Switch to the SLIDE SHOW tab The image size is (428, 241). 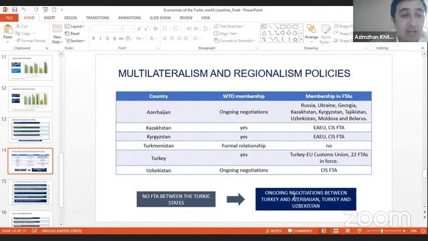(160, 18)
